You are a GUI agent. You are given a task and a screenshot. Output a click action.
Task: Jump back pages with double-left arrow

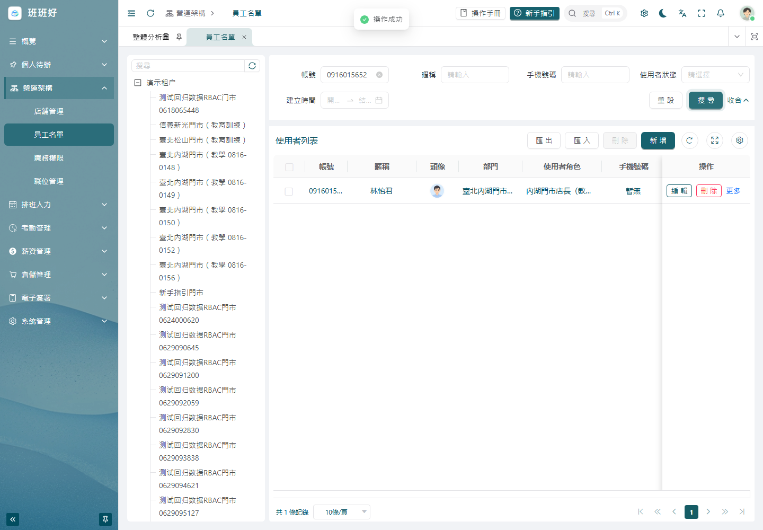(x=658, y=512)
